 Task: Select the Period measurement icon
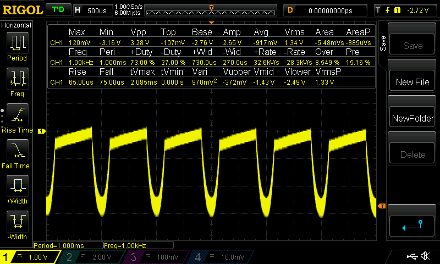tap(18, 43)
